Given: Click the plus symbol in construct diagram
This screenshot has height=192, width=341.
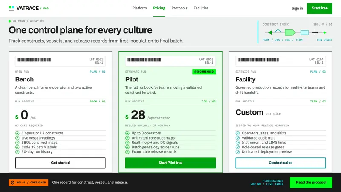Looking at the screenshot, I should pyautogui.click(x=315, y=32).
